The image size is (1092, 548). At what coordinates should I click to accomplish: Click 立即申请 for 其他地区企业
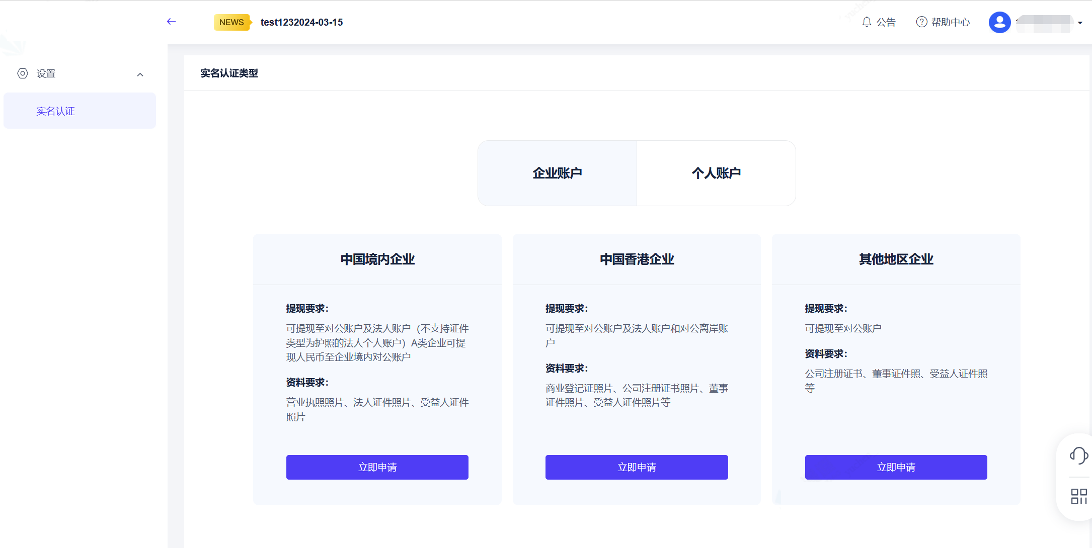896,467
